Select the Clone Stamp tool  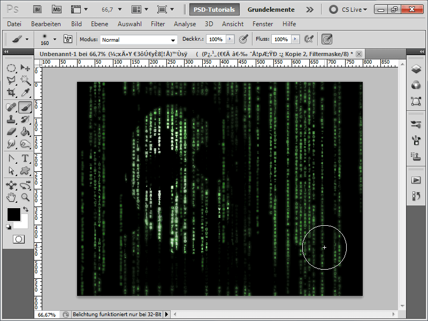tap(11, 119)
